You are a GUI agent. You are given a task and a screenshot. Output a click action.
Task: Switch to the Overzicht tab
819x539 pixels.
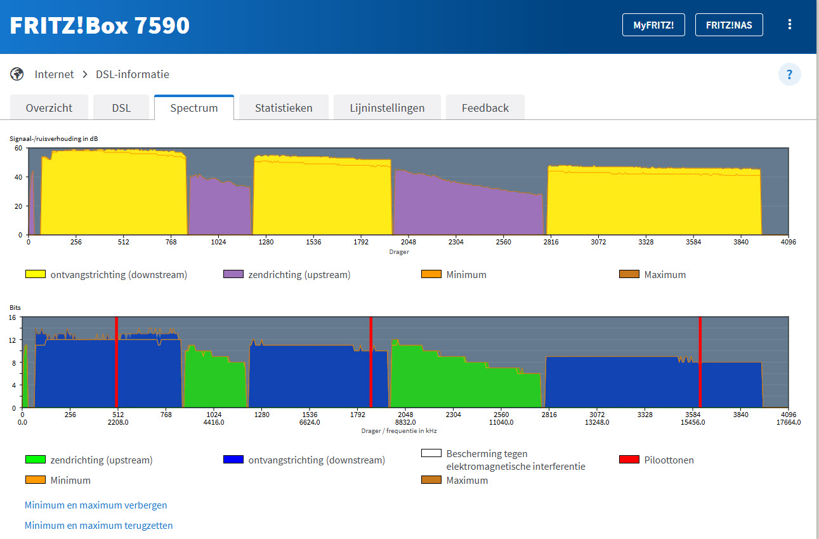49,108
